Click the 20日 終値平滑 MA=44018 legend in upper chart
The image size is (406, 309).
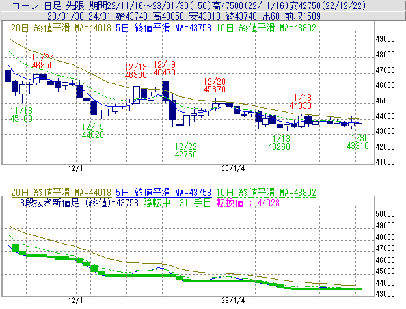tap(61, 28)
